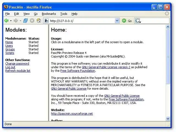Viewport: 176px width, 132px height.
Task: Open the Go menu
Action: (36, 14)
